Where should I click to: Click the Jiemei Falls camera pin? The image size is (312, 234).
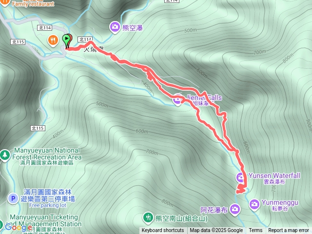[x=177, y=99]
